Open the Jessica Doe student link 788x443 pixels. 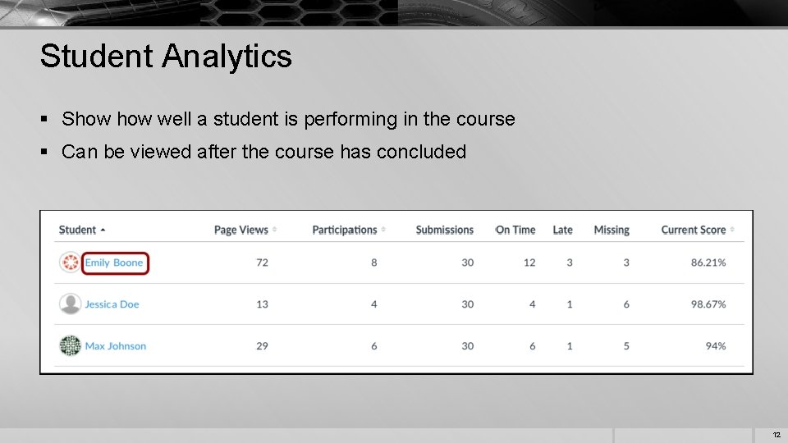coord(112,304)
